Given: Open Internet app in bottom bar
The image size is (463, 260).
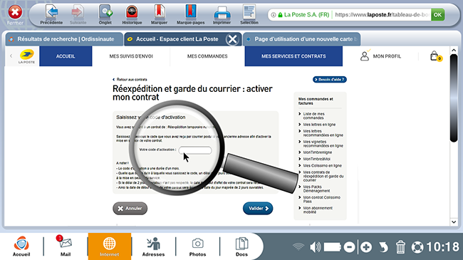Looking at the screenshot, I should 109,246.
